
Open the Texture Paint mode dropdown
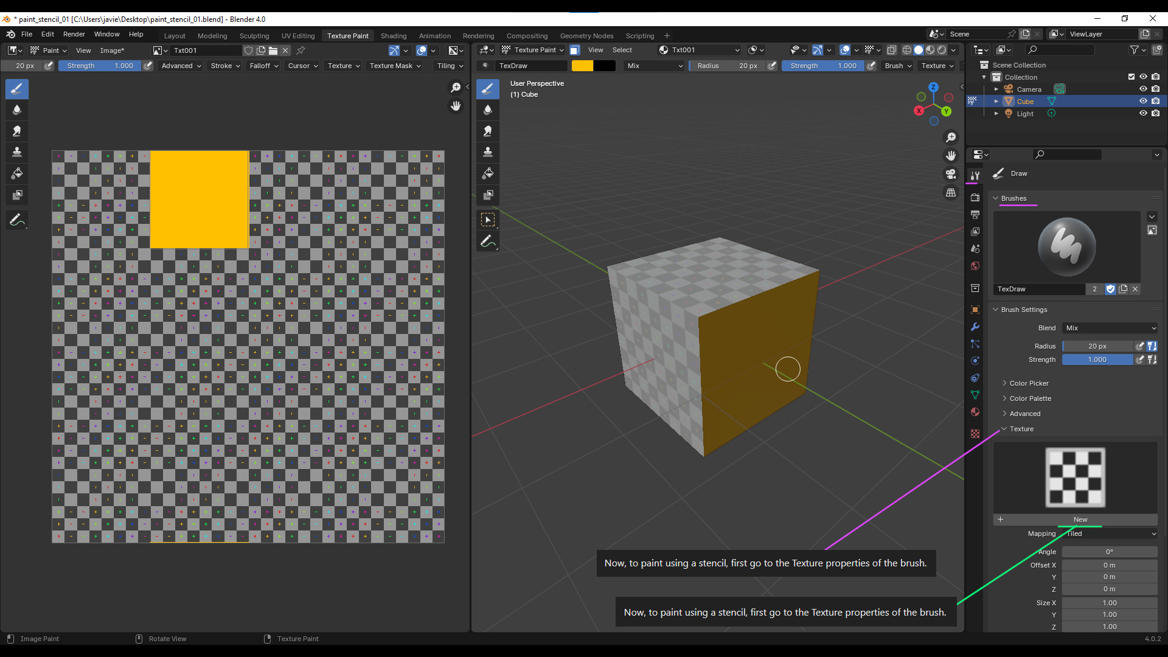[x=532, y=50]
